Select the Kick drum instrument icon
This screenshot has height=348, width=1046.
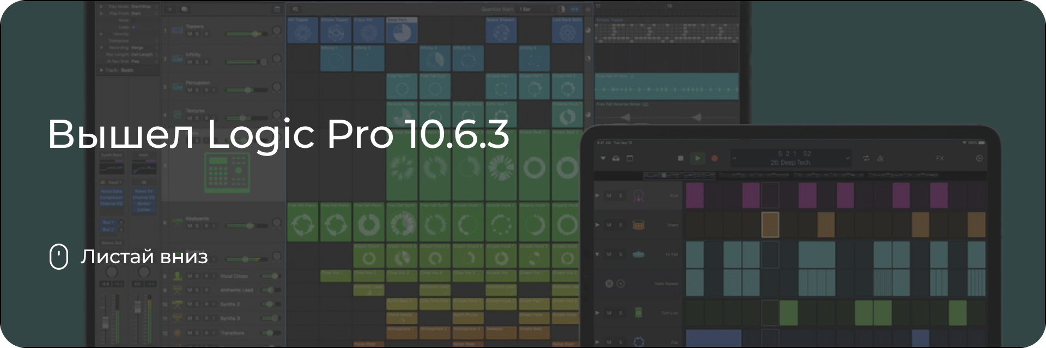coord(638,195)
